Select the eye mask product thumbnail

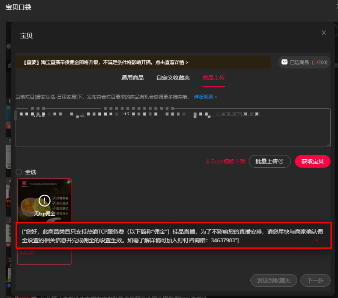pyautogui.click(x=45, y=200)
